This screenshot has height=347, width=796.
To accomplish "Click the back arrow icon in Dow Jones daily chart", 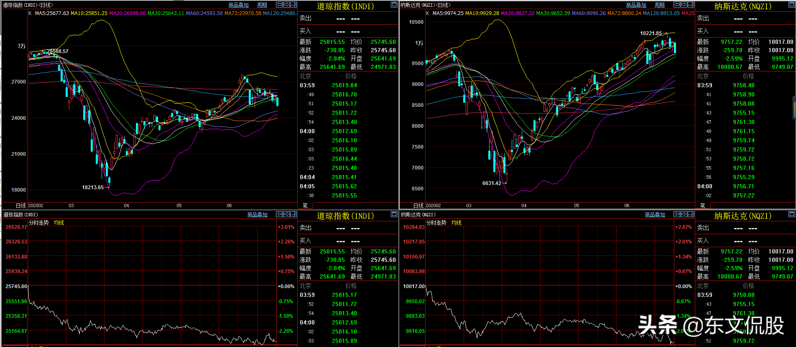I will (x=279, y=5).
